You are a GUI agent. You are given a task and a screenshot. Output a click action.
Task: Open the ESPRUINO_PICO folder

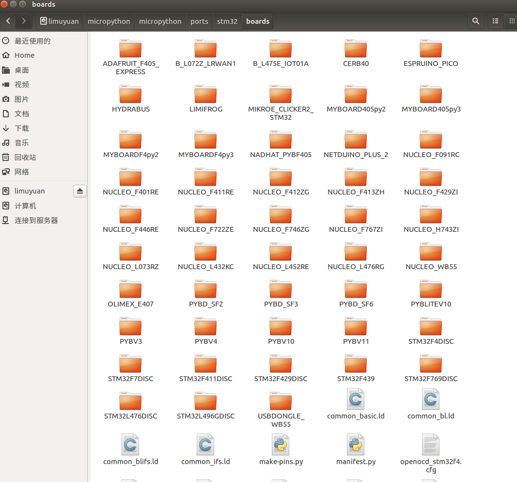[x=431, y=53]
